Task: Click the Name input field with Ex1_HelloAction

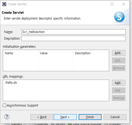Action: [x=74, y=32]
